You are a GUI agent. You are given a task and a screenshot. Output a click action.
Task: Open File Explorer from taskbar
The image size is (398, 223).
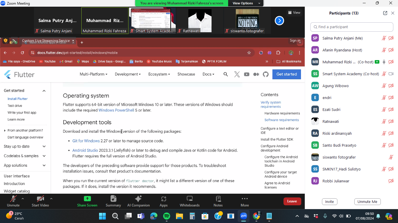179,216
